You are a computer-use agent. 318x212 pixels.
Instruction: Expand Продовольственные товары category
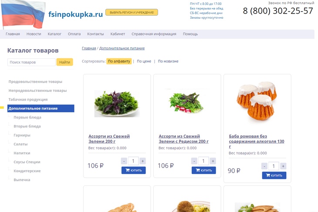35,82
